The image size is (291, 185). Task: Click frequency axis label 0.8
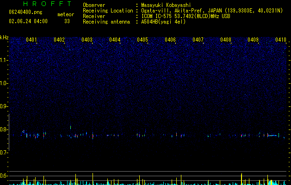click(4, 129)
